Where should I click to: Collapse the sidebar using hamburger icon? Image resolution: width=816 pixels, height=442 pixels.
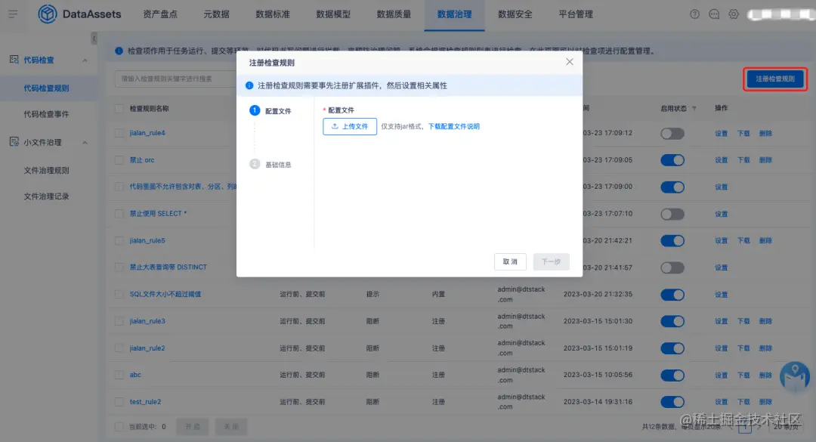coord(12,13)
